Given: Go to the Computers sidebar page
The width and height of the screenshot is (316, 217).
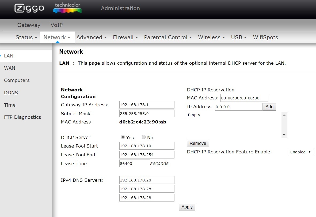Looking at the screenshot, I should (17, 80).
